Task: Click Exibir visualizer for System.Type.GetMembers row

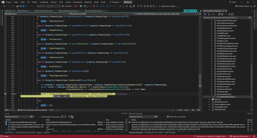Action: pyautogui.click(x=100, y=122)
